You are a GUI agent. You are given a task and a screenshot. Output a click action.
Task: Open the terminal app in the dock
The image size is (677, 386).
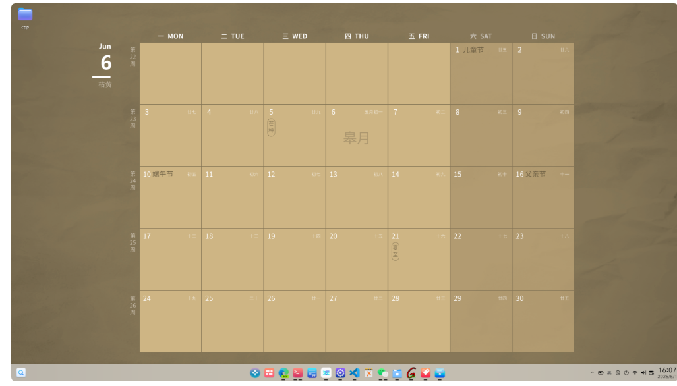(298, 373)
